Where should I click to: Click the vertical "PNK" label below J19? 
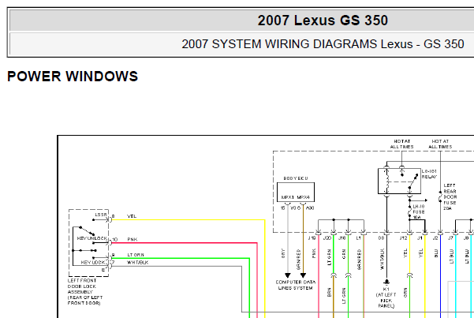coord(314,253)
